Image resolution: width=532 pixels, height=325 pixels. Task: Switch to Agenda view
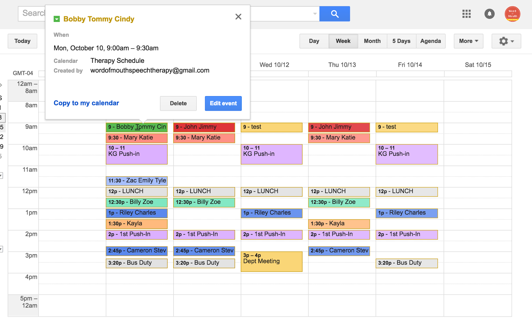[x=431, y=41]
